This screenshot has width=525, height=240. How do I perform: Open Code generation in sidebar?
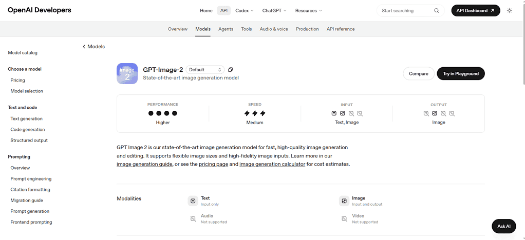pos(27,130)
